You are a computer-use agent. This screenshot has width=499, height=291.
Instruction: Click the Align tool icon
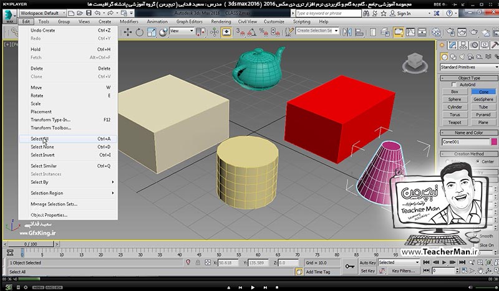coord(359,32)
